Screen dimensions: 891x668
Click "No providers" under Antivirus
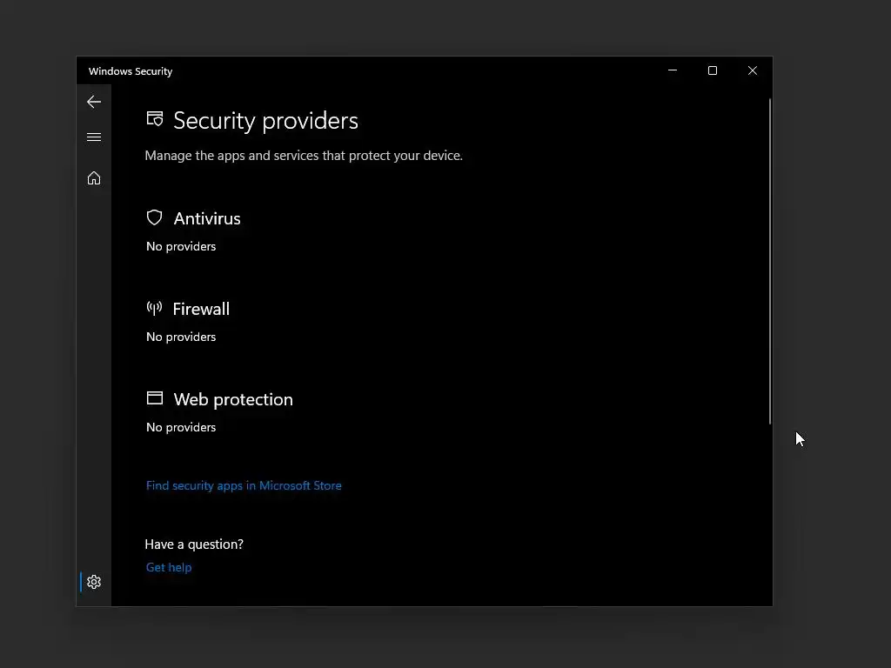[x=181, y=246]
